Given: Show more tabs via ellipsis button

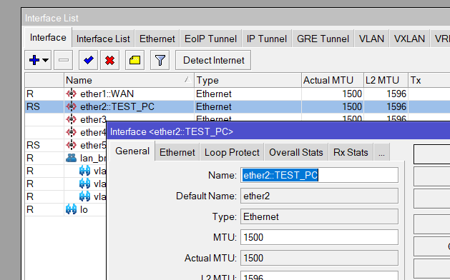Looking at the screenshot, I should pyautogui.click(x=381, y=152).
